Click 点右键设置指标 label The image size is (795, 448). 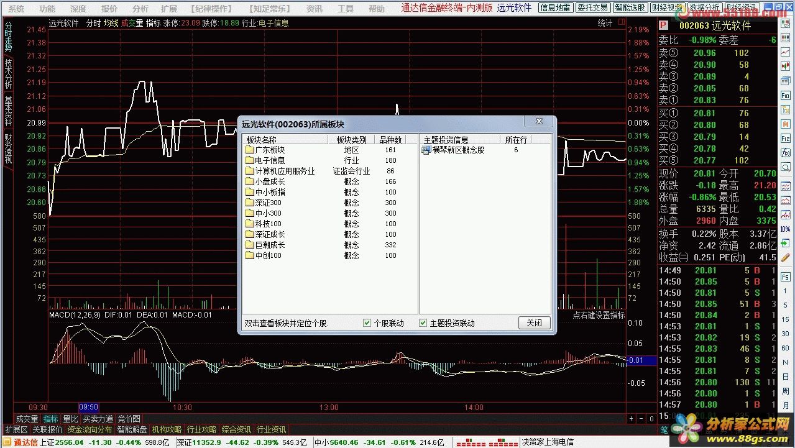click(x=599, y=315)
